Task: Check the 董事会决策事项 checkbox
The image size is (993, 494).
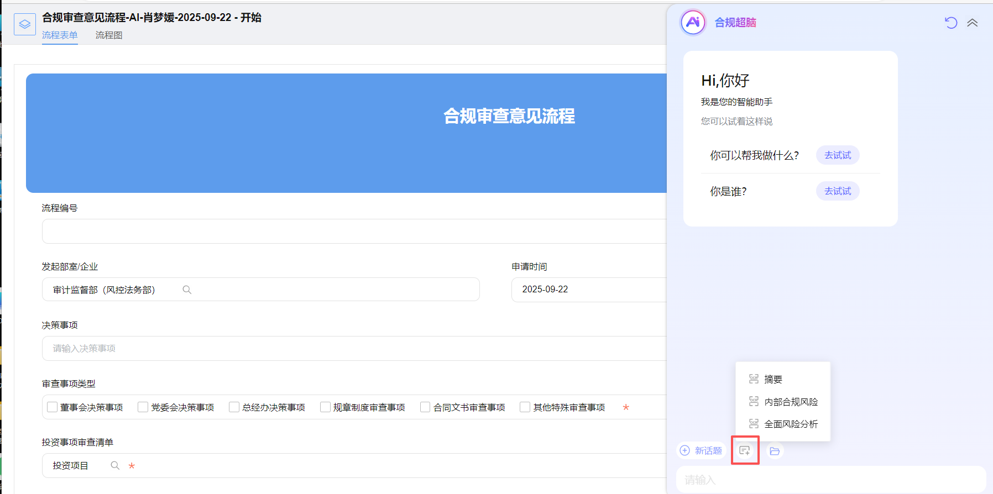Action: 53,407
